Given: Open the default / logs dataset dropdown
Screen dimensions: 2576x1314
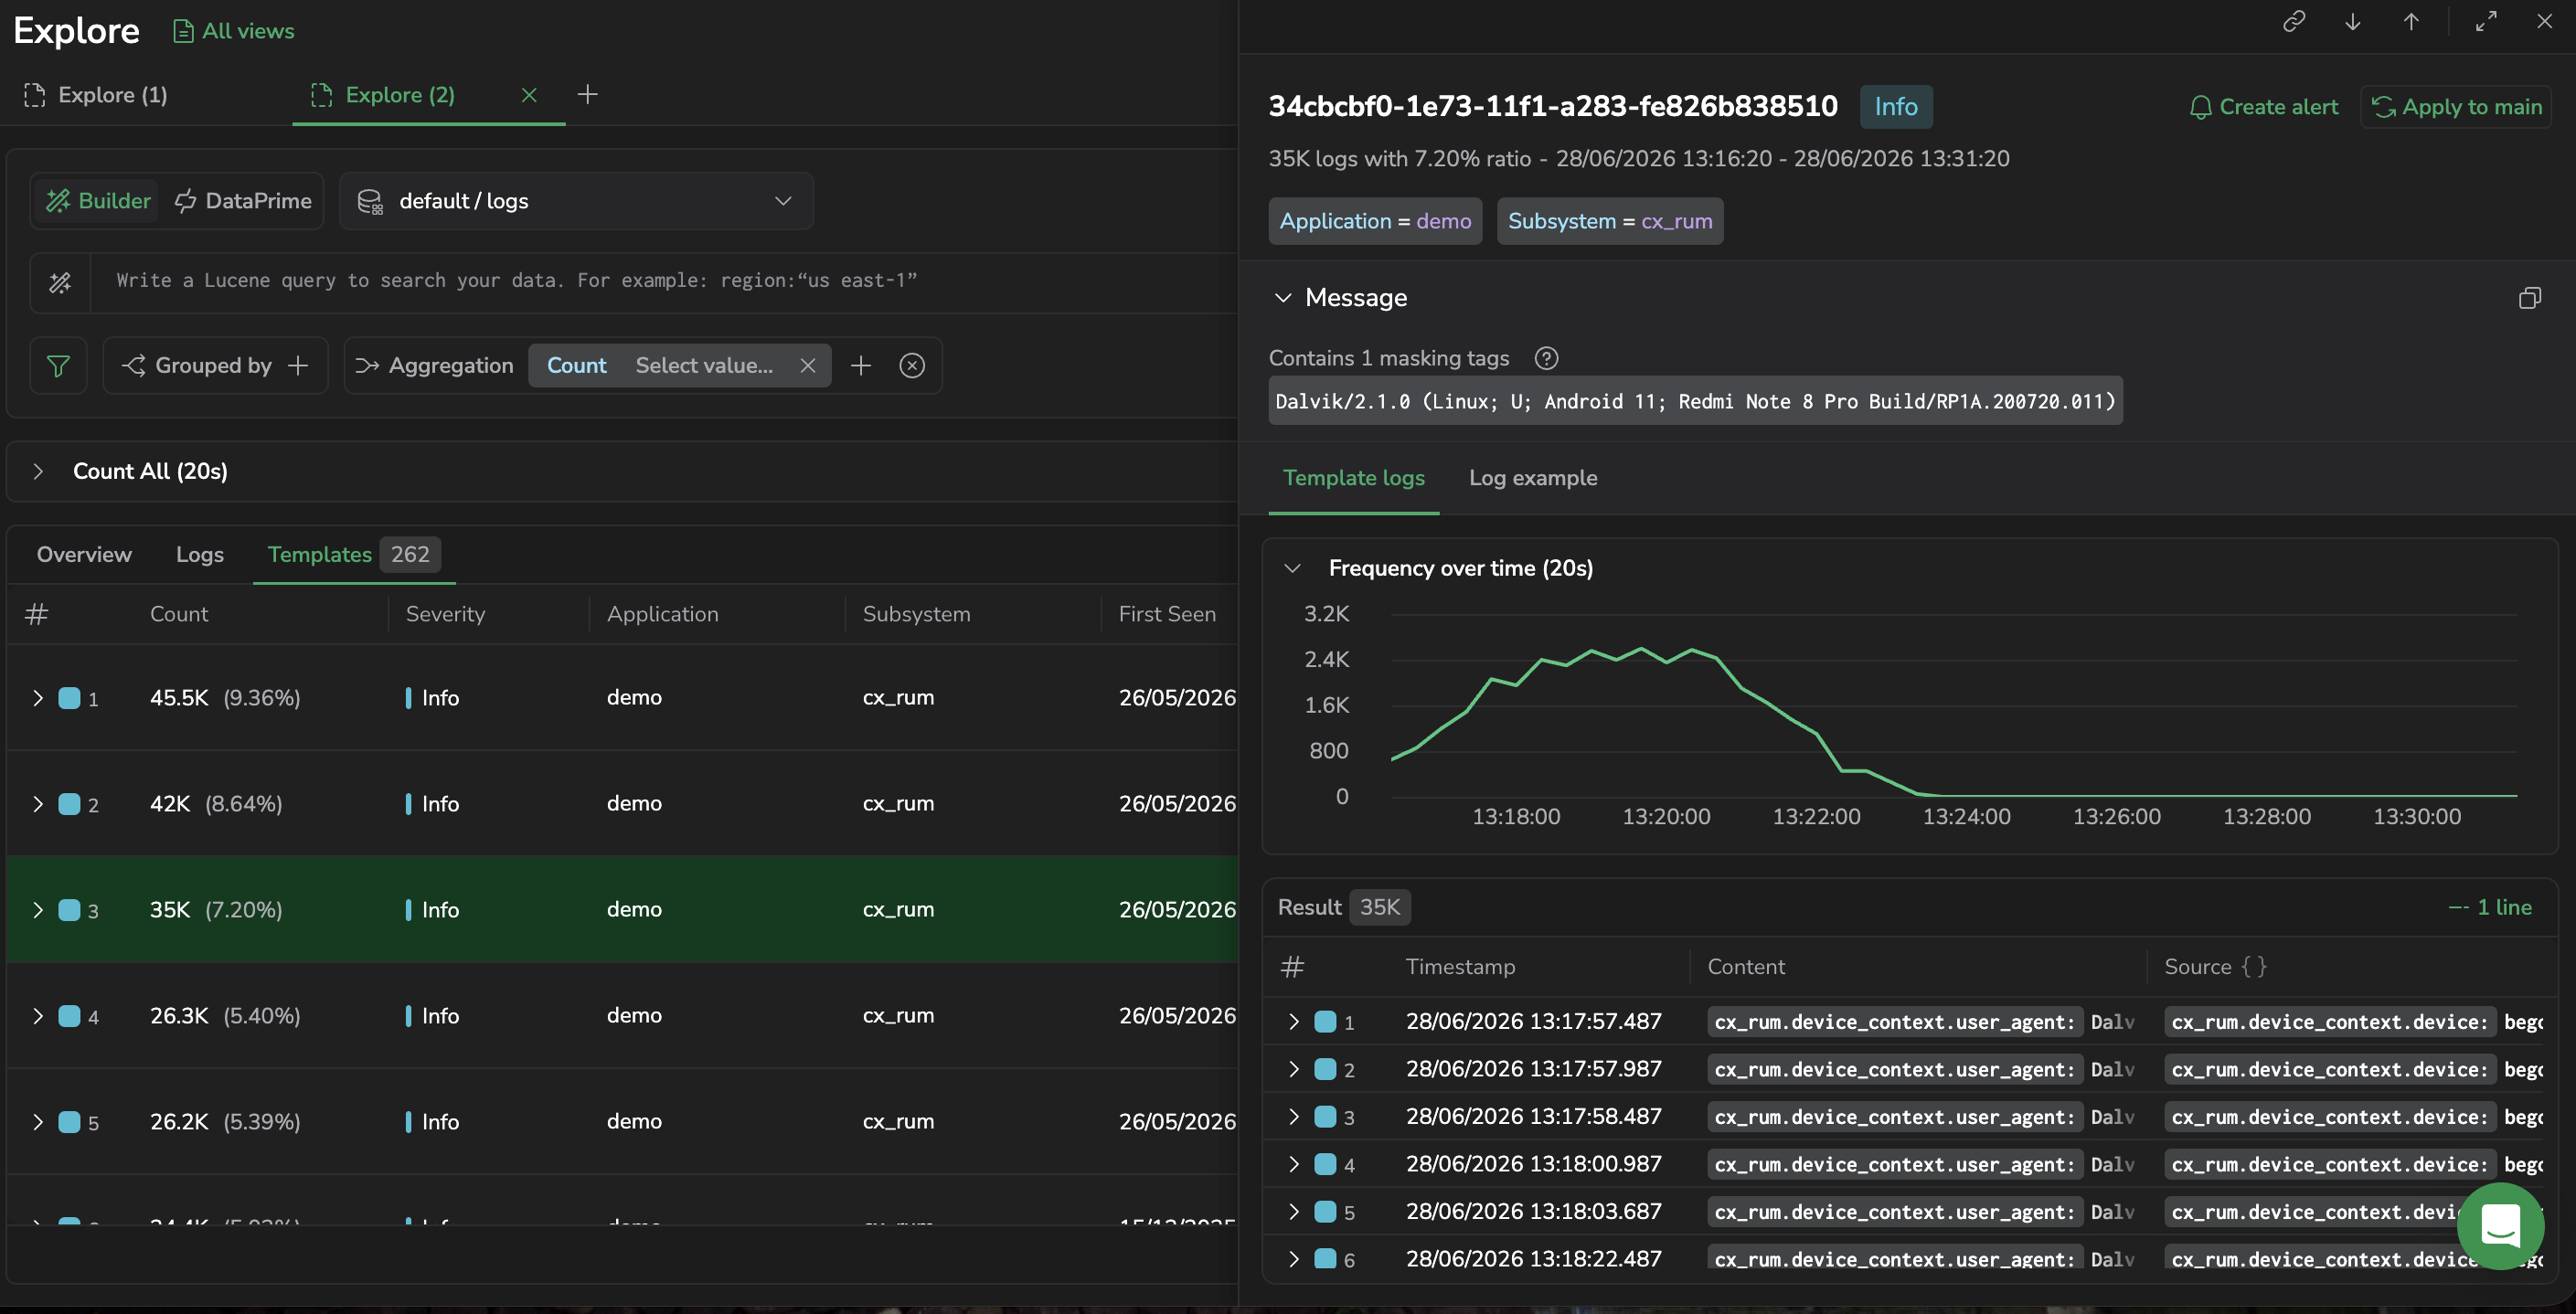Looking at the screenshot, I should 576,201.
